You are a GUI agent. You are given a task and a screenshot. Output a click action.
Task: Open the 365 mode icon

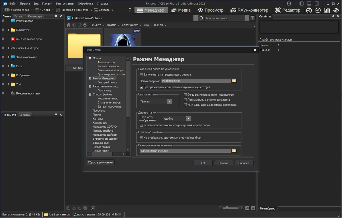pyautogui.click(x=318, y=10)
